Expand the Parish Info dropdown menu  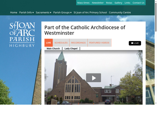click(26, 12)
